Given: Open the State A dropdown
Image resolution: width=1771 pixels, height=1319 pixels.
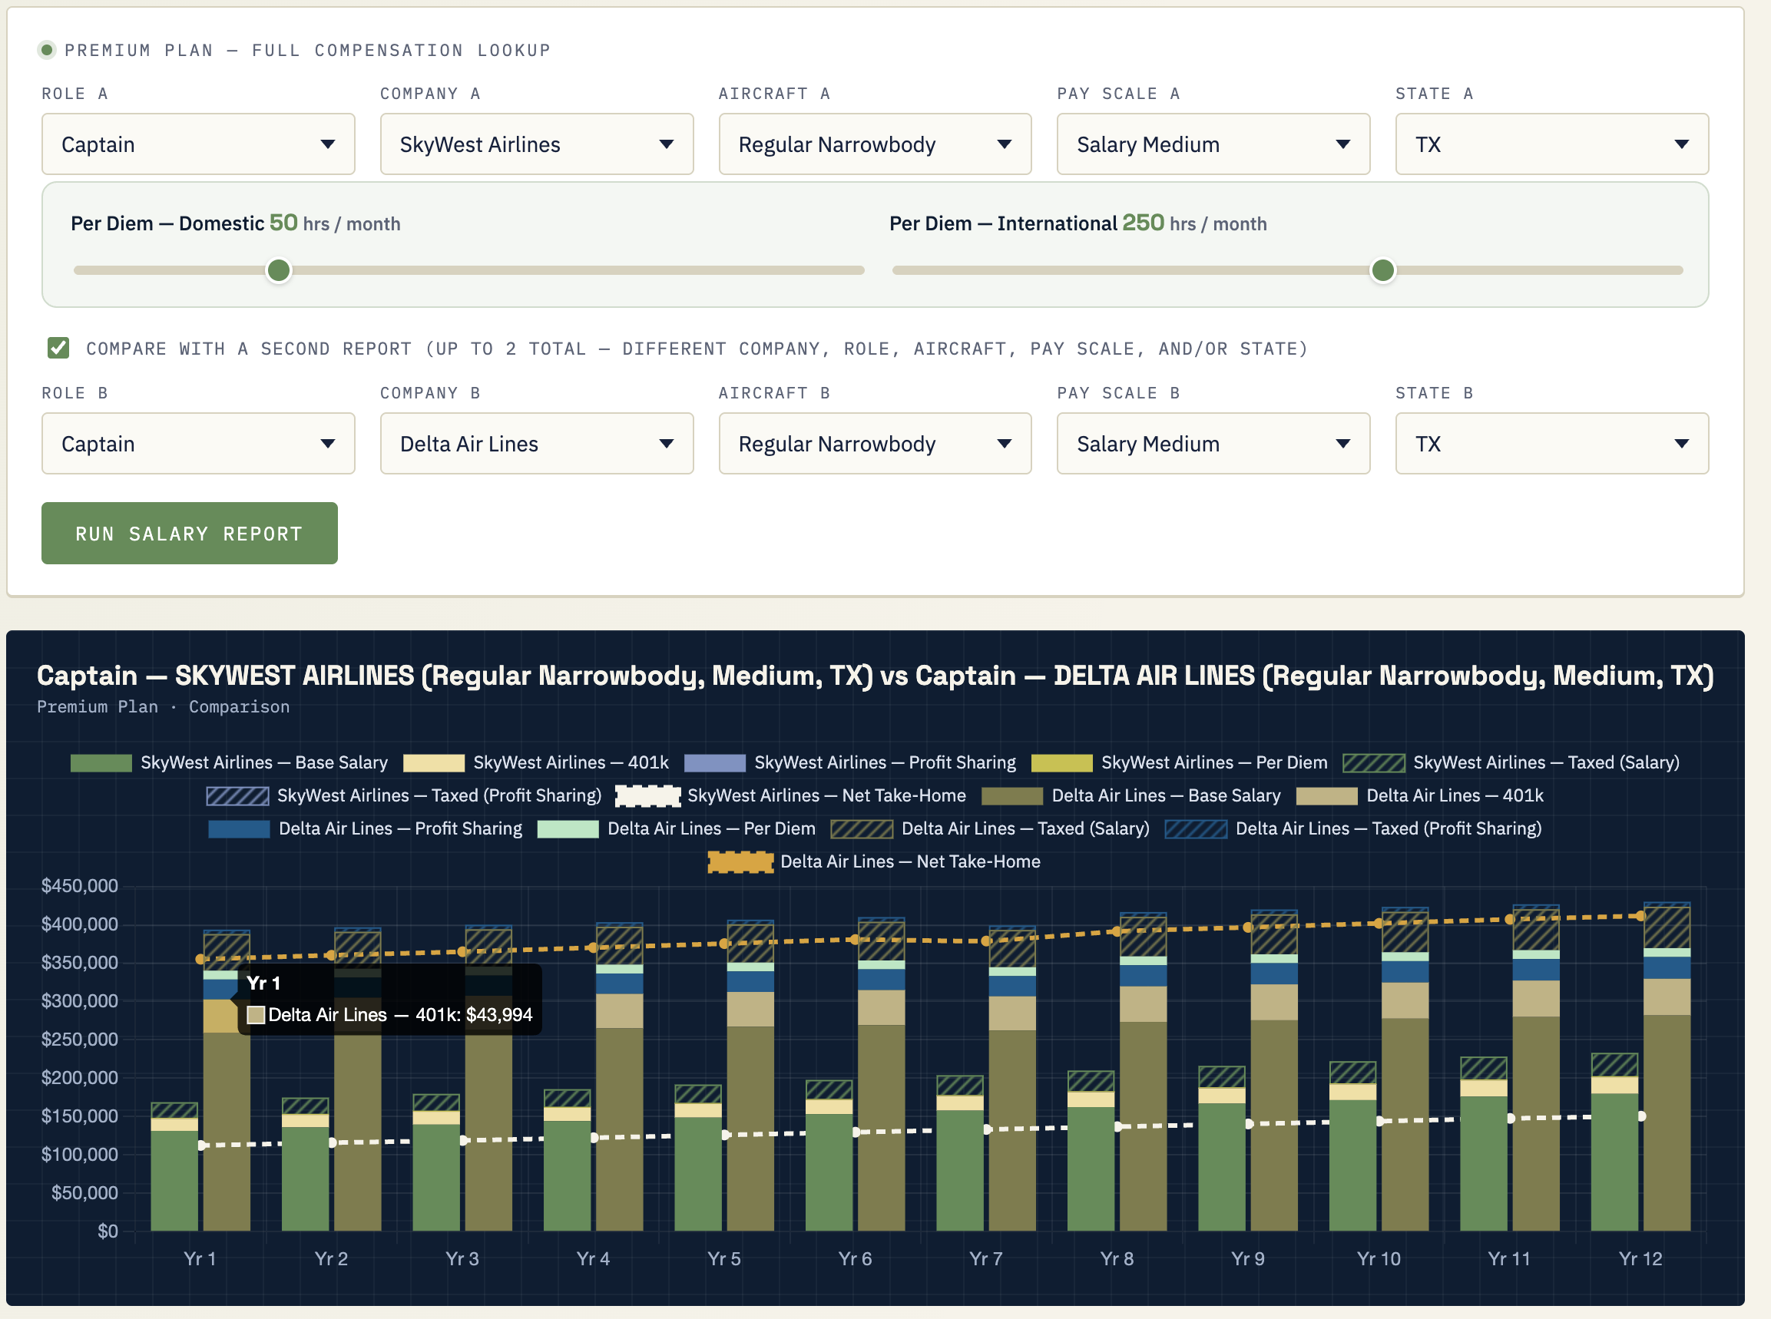Looking at the screenshot, I should [x=1552, y=144].
